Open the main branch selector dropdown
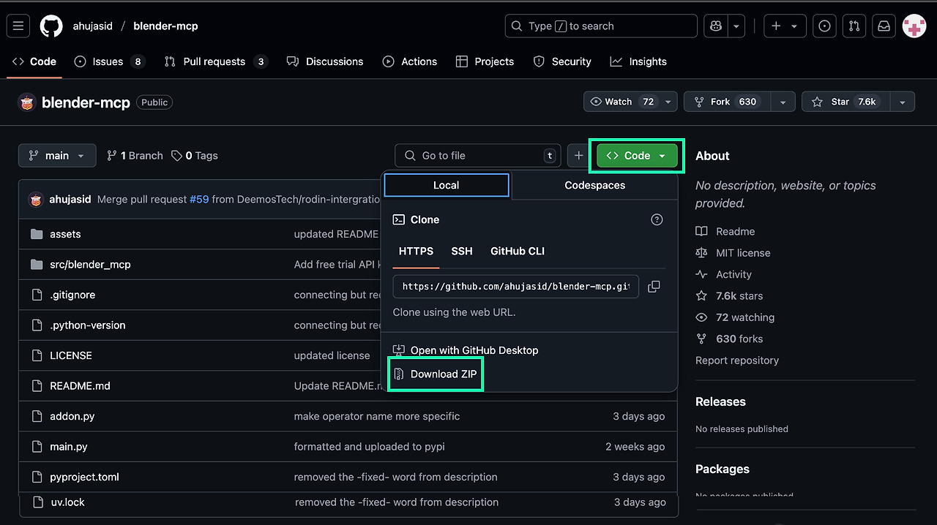Viewport: 937px width, 525px height. tap(57, 156)
